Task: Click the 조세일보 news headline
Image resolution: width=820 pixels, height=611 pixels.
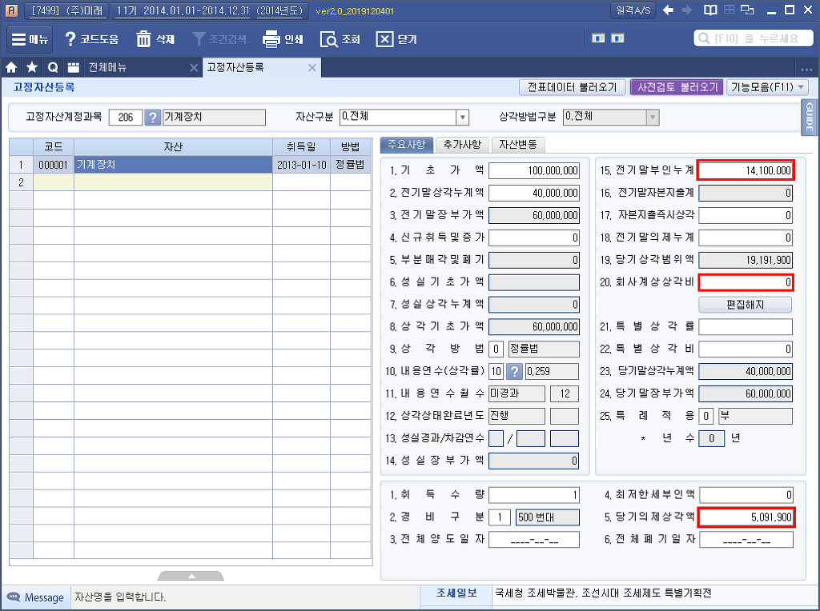Action: (x=603, y=593)
